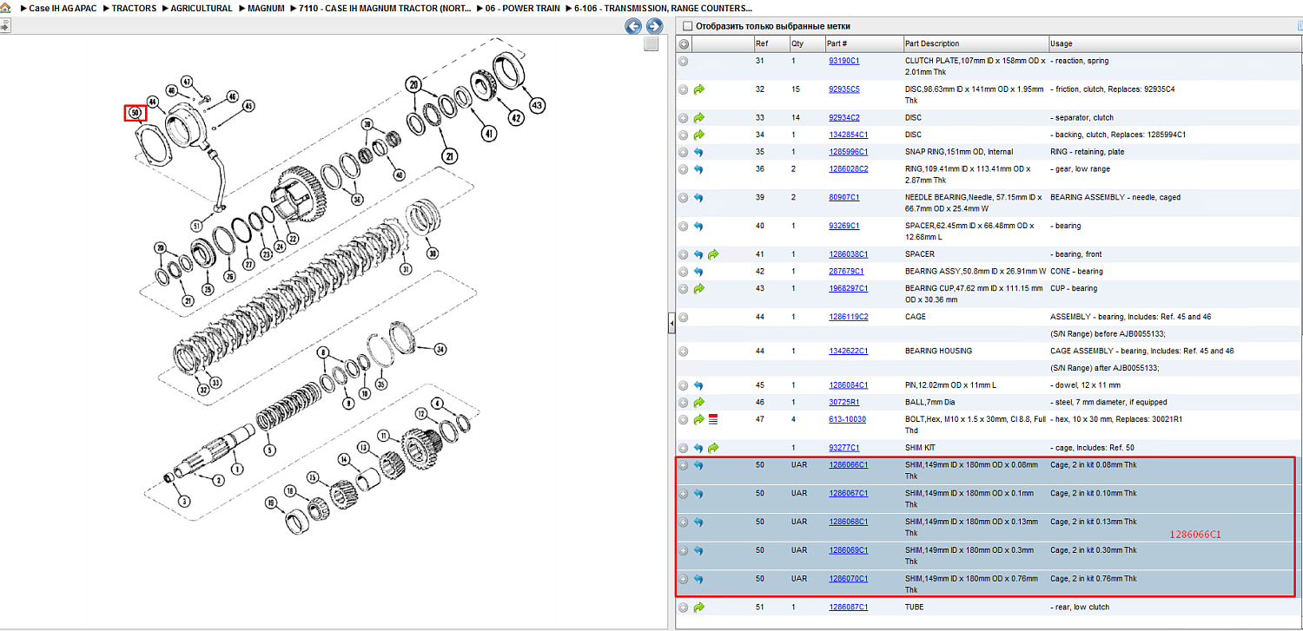Select callout 43 in the parts diagram

click(x=537, y=104)
